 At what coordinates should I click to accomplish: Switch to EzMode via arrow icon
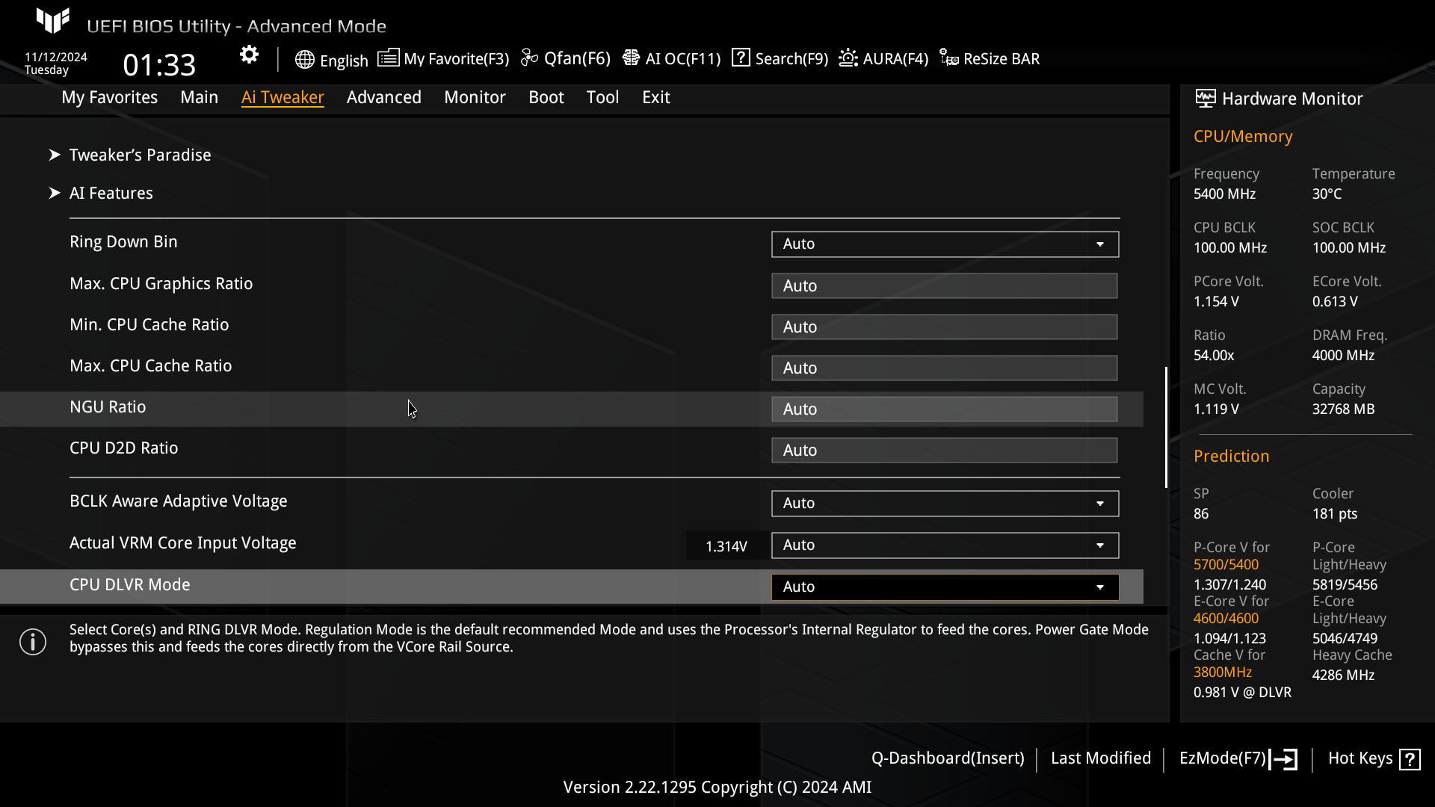coord(1285,759)
